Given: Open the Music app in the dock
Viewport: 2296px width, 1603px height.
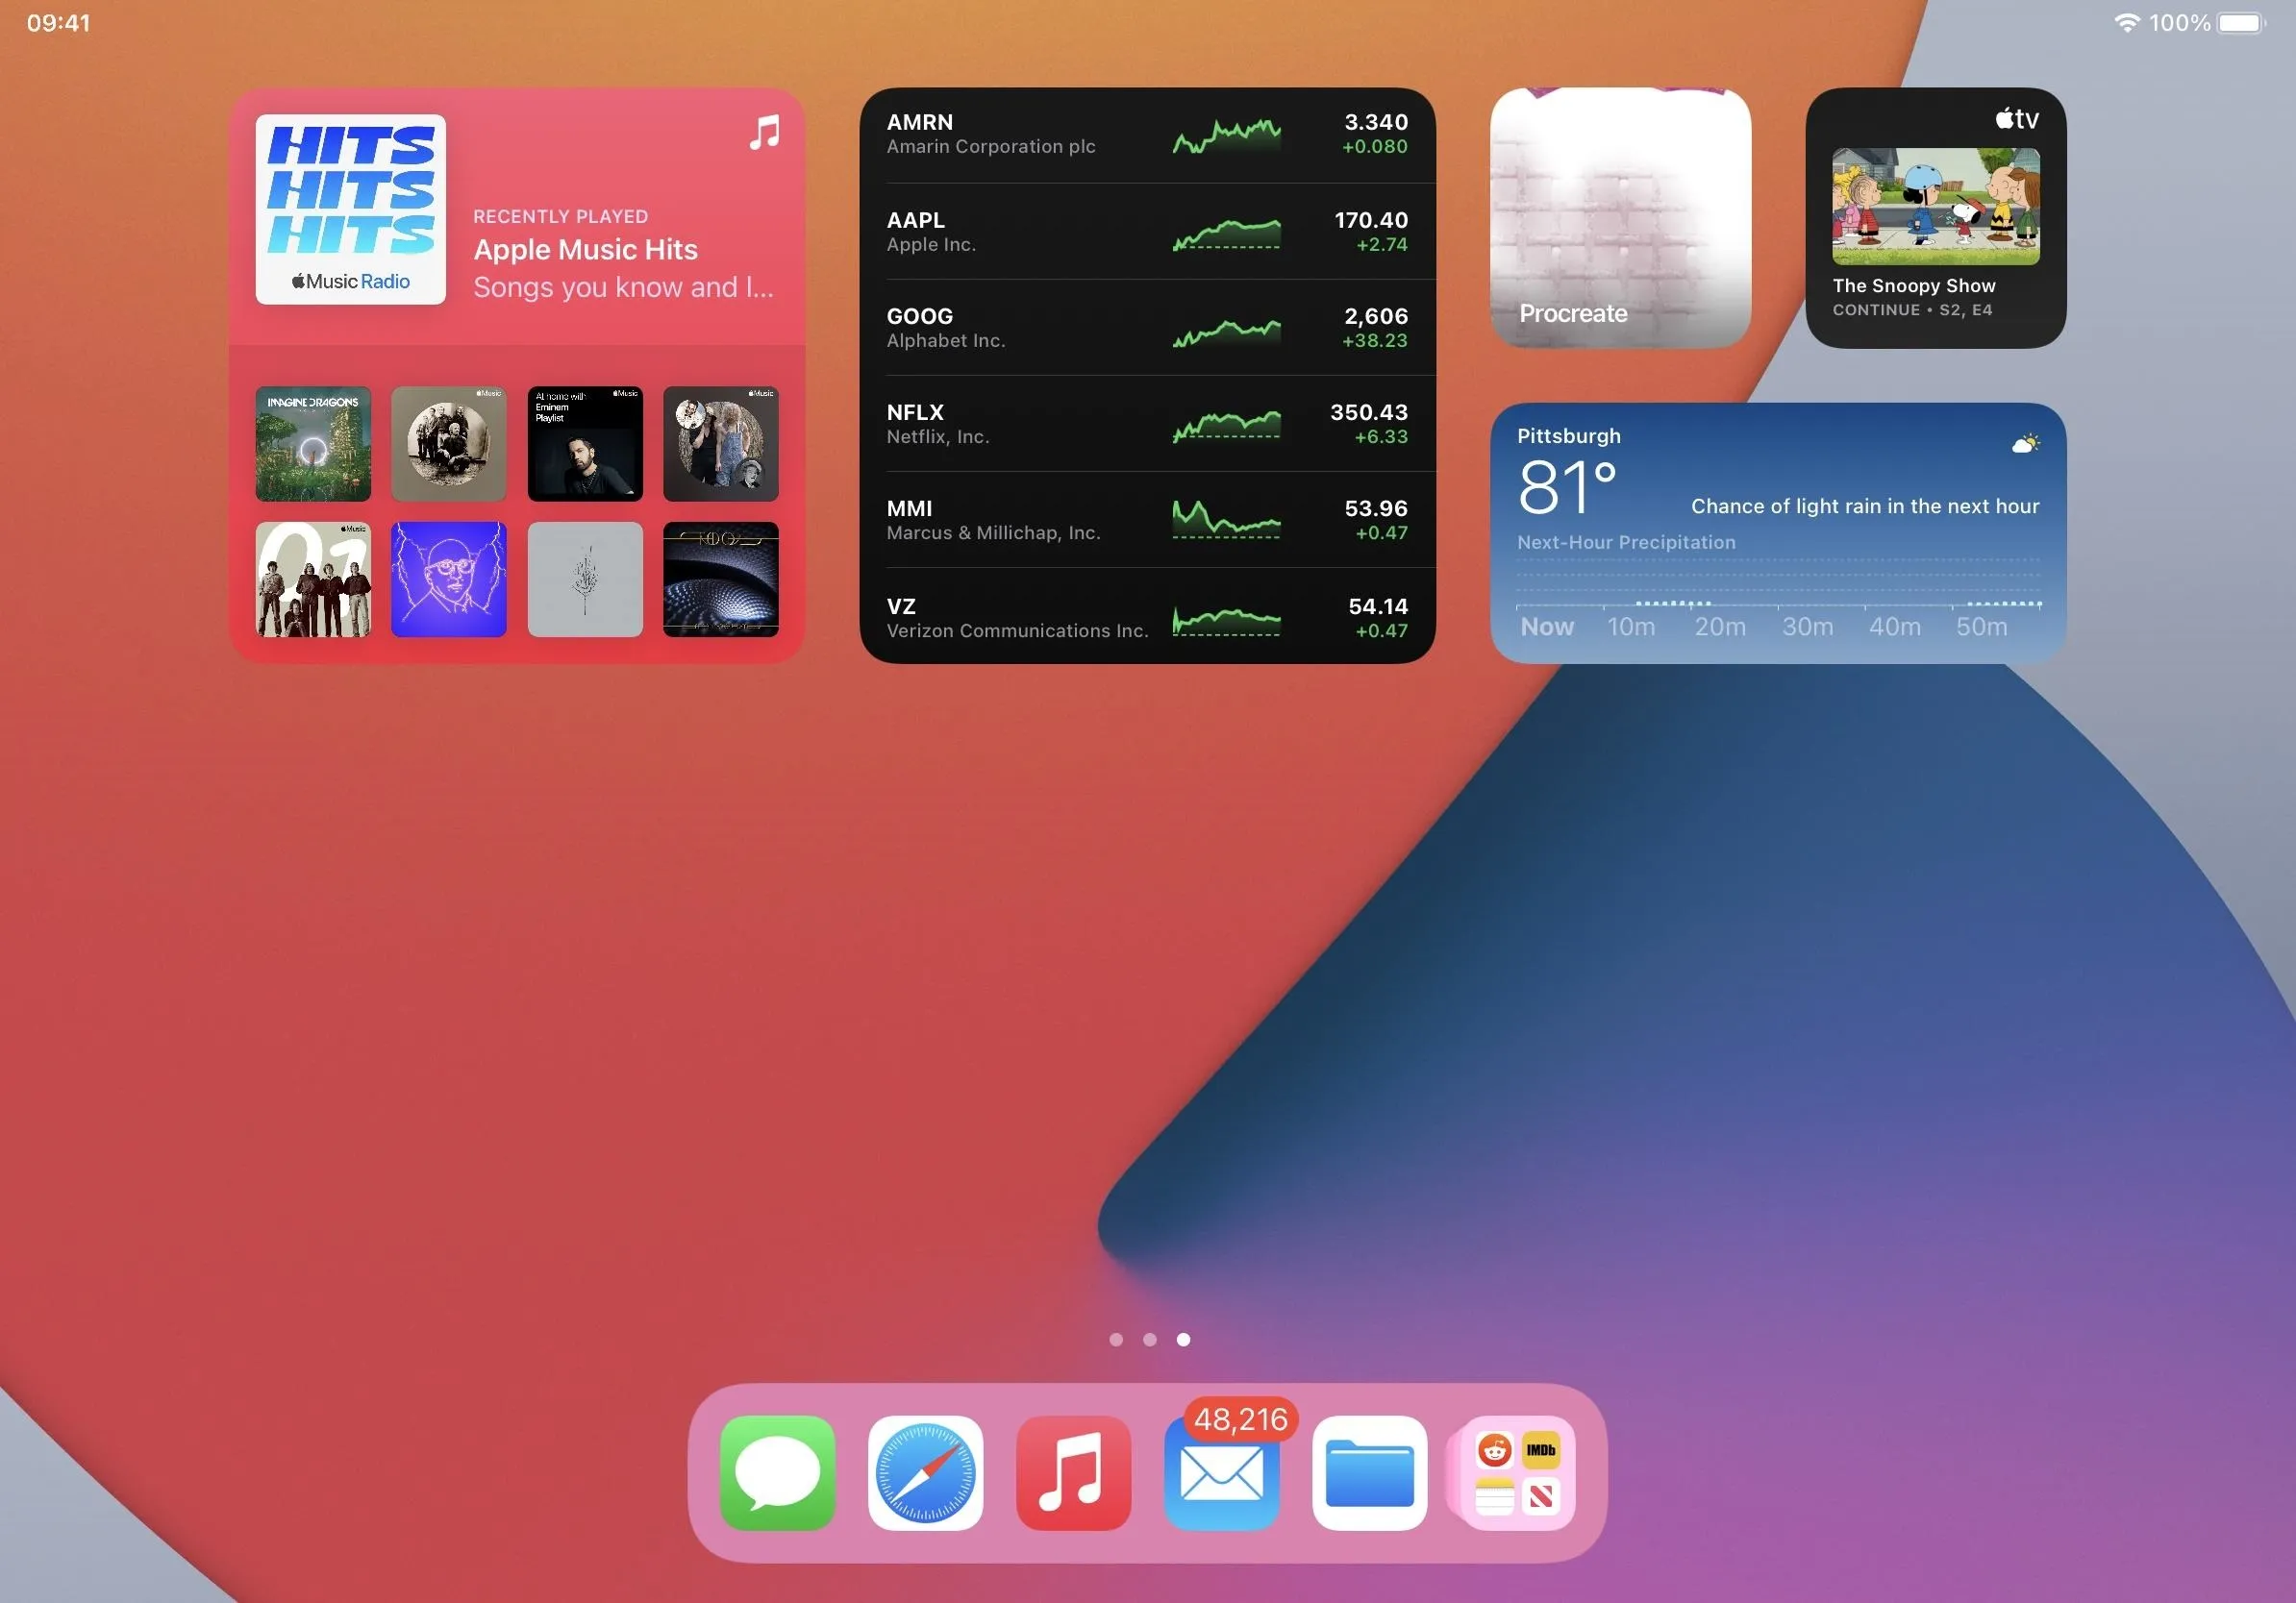Looking at the screenshot, I should tap(1073, 1472).
